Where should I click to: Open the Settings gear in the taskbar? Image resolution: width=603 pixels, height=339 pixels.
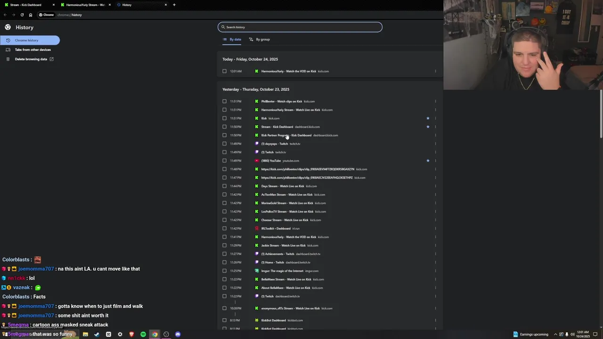pyautogui.click(x=120, y=334)
